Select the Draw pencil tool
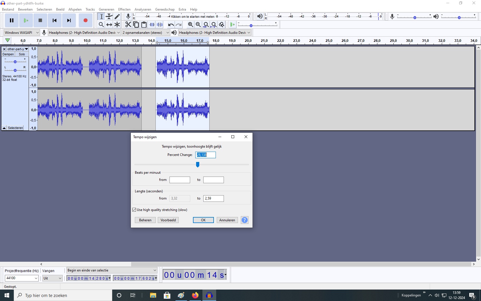Image resolution: width=481 pixels, height=301 pixels. [117, 17]
